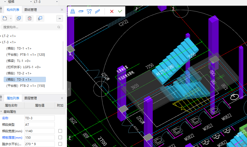The image size is (247, 147).
Task: Click the 梯段类型 field with AT
Action: pyautogui.click(x=39, y=124)
